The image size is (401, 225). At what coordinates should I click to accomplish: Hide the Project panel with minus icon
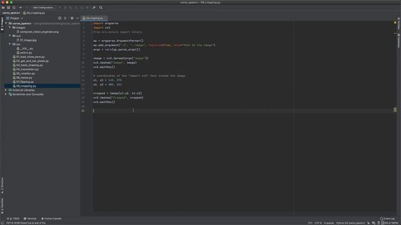click(78, 18)
